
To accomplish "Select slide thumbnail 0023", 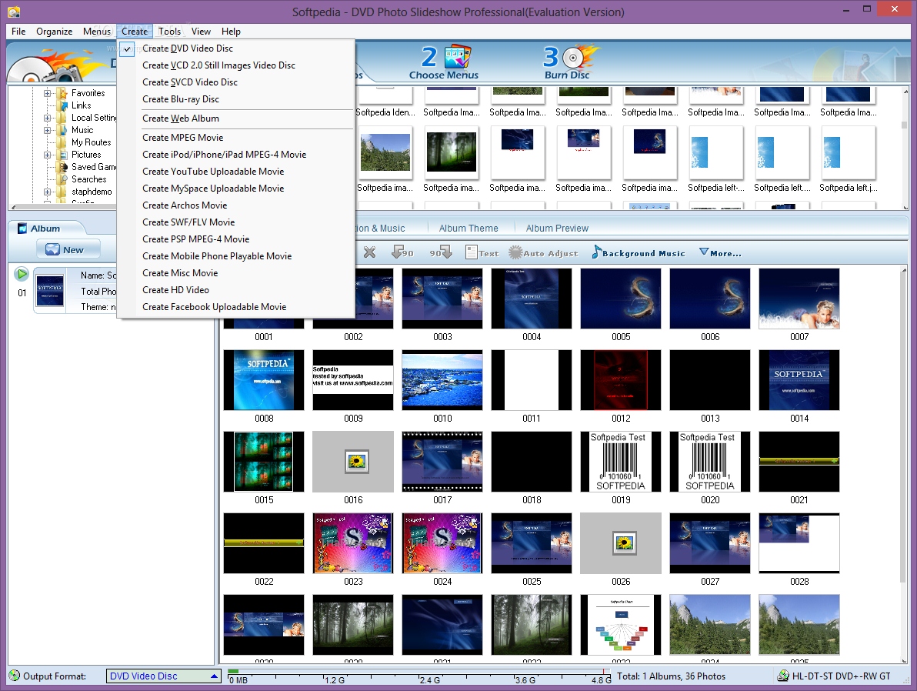I will pyautogui.click(x=353, y=543).
